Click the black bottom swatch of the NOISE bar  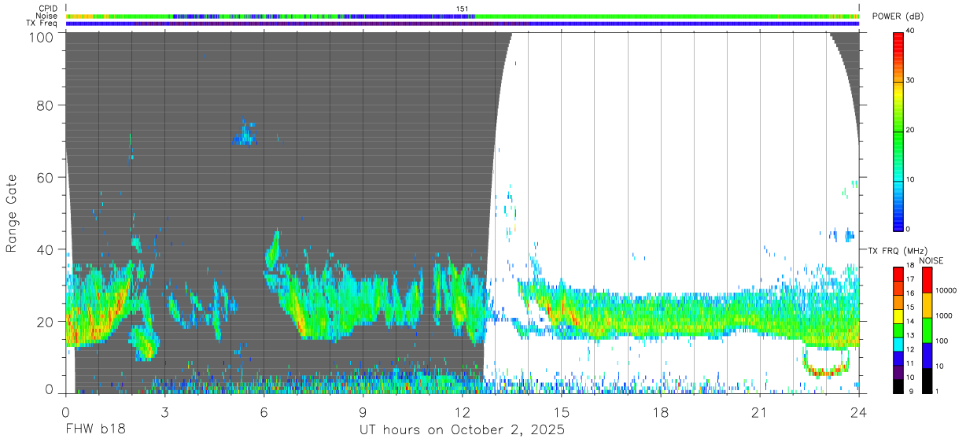pyautogui.click(x=927, y=380)
